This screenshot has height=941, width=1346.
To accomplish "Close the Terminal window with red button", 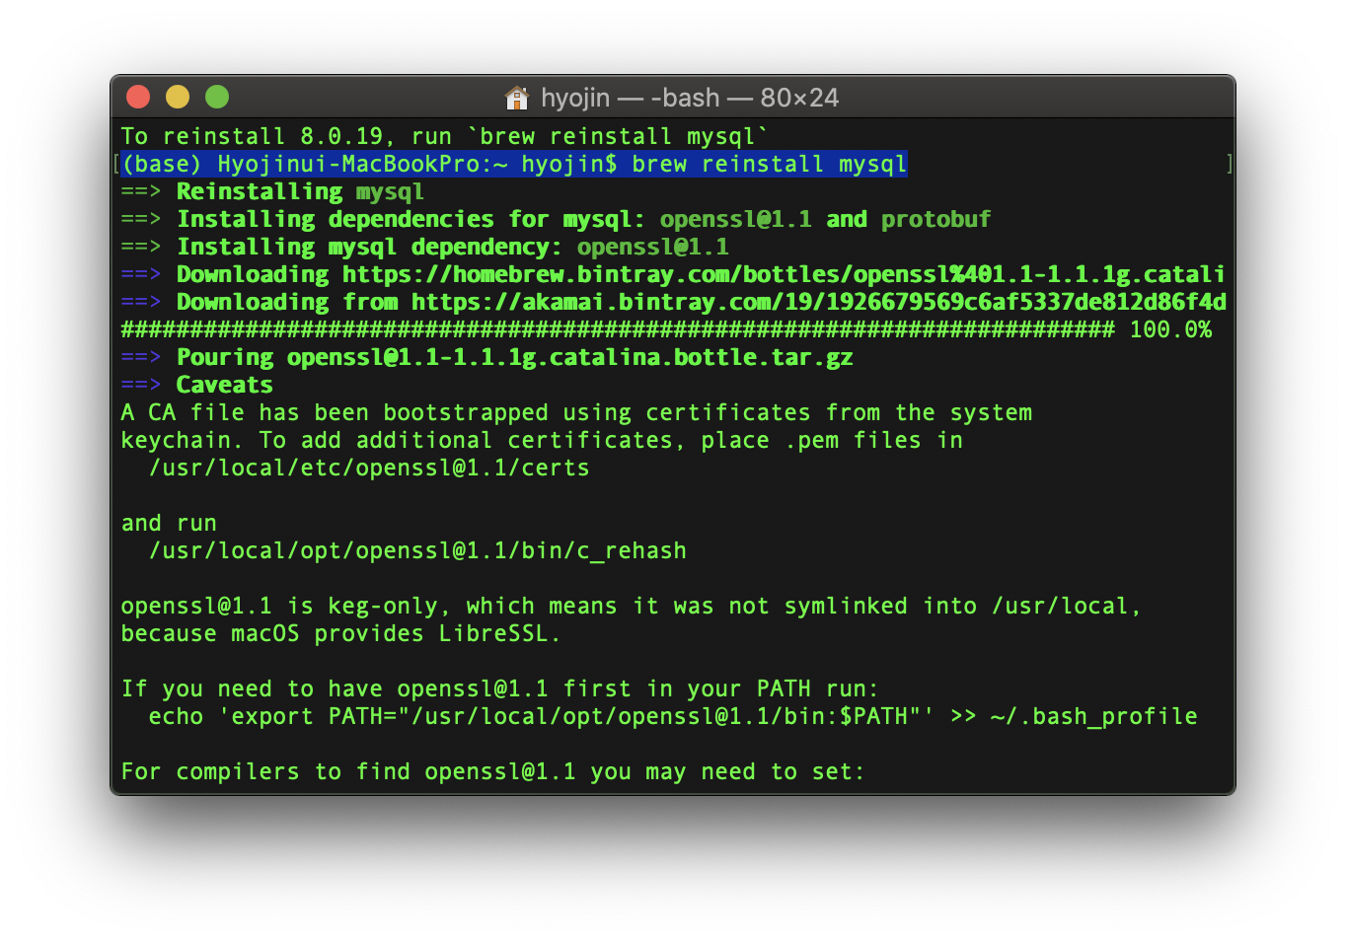I will tap(138, 97).
